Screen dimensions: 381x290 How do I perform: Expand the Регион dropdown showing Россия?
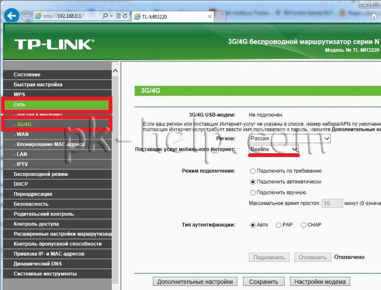tap(289, 138)
